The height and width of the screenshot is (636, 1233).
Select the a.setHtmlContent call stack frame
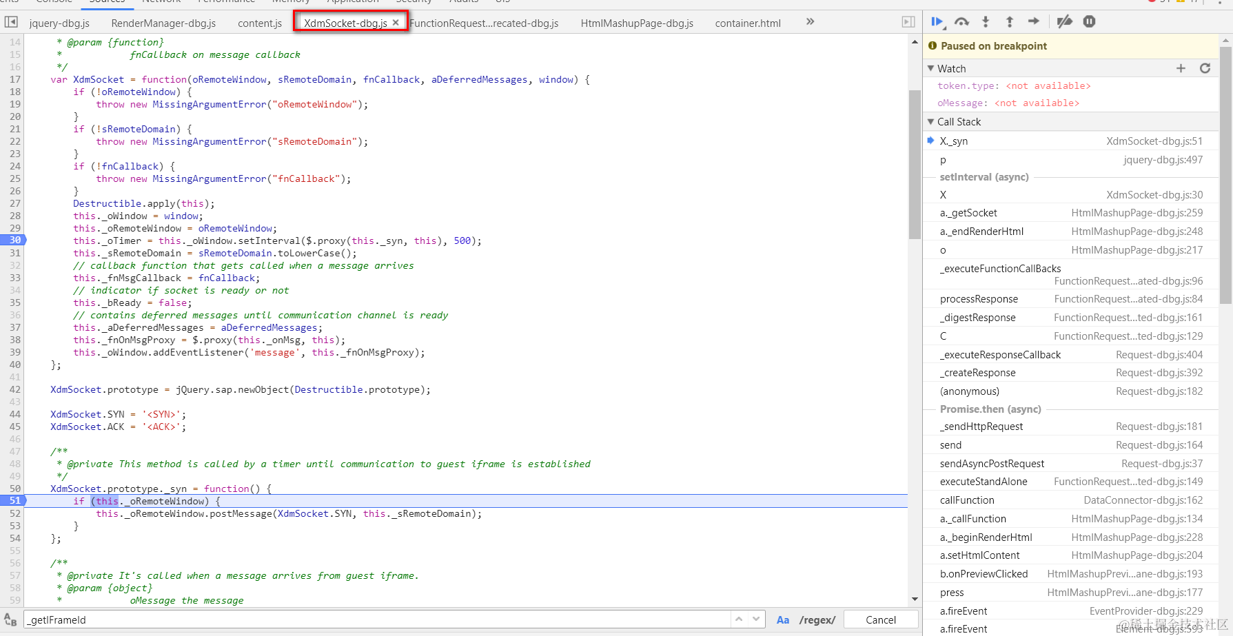coord(1071,555)
